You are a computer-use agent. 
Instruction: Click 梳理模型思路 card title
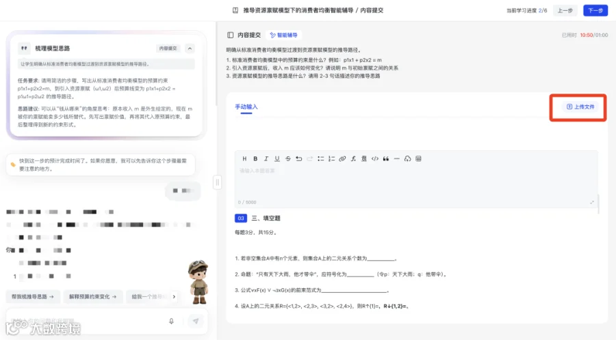pos(52,48)
